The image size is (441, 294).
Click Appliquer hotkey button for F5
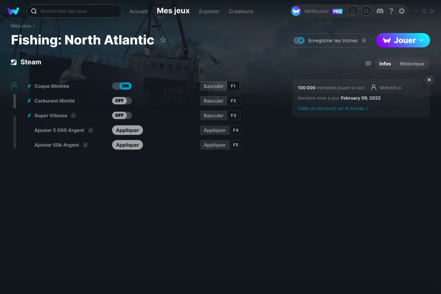pos(215,145)
